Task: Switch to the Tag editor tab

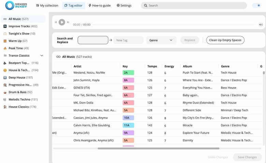Action: coord(73,5)
